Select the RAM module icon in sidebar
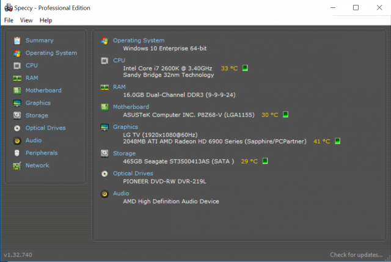This screenshot has width=391, height=262. [17, 78]
